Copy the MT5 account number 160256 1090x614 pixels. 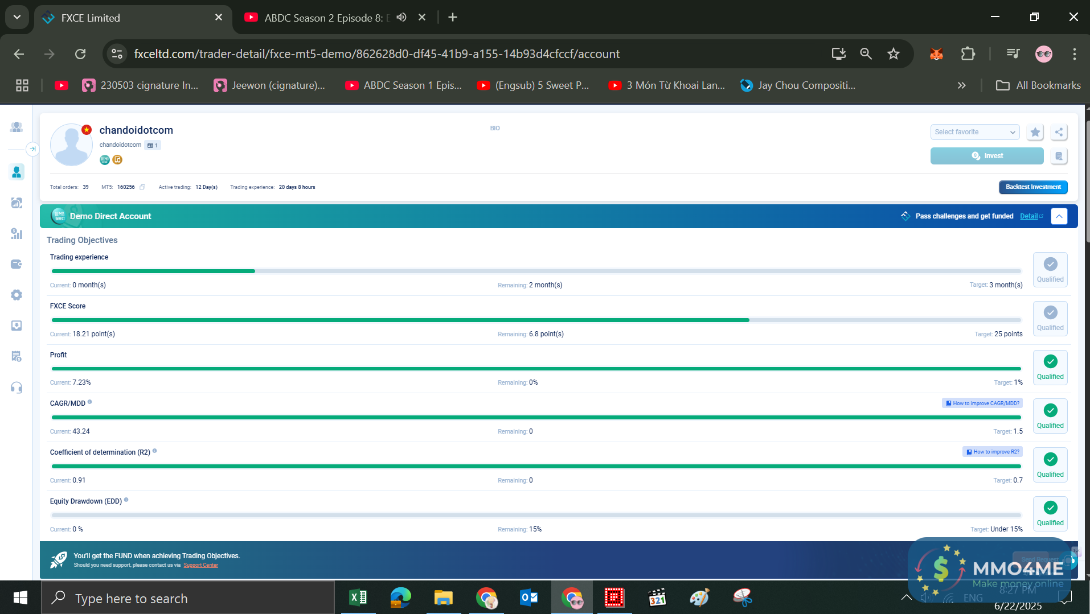point(142,187)
